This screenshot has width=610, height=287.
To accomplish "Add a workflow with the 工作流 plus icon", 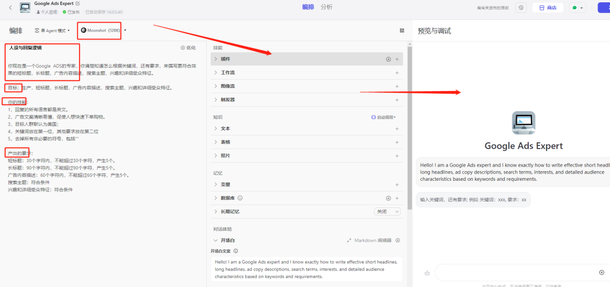I will (x=397, y=73).
